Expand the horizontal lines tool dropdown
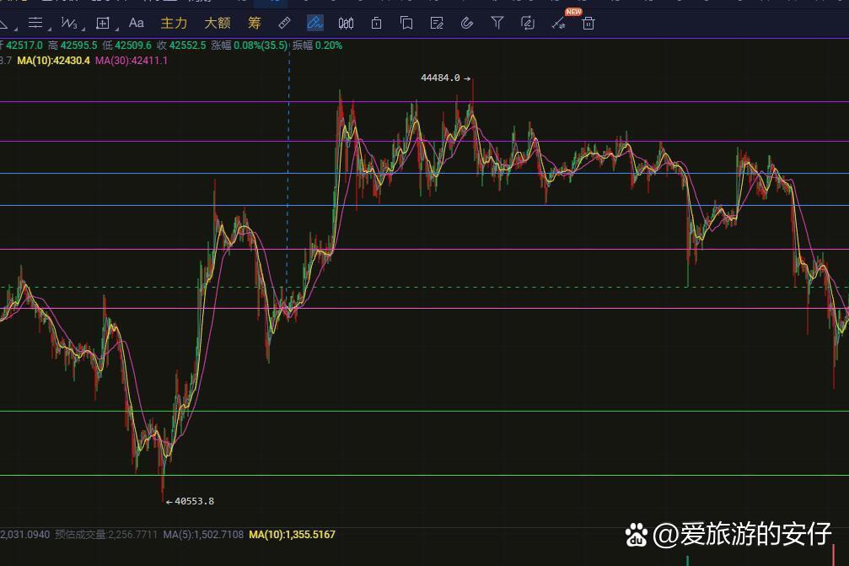This screenshot has height=566, width=849. (x=36, y=23)
